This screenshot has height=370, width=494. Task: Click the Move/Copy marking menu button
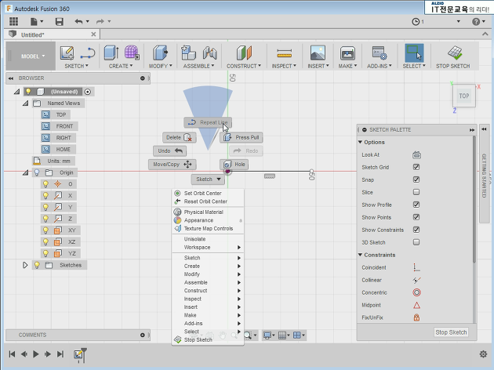pyautogui.click(x=172, y=164)
